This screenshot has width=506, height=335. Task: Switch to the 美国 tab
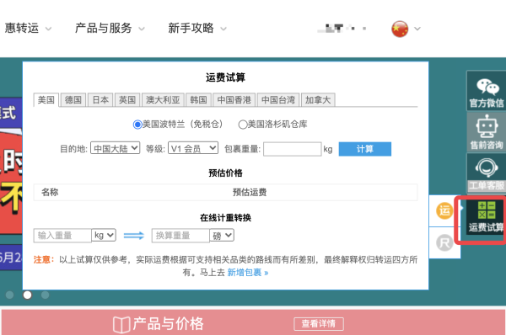pyautogui.click(x=46, y=100)
